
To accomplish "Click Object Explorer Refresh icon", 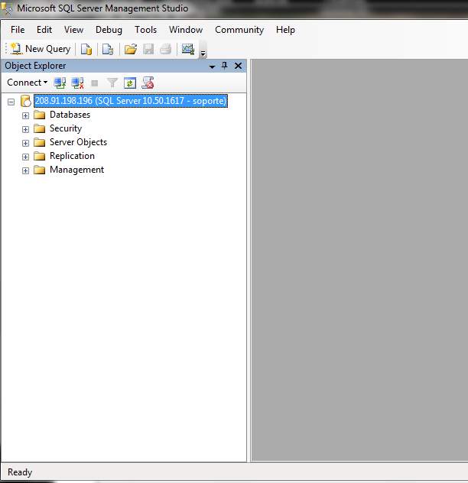I will 130,83.
